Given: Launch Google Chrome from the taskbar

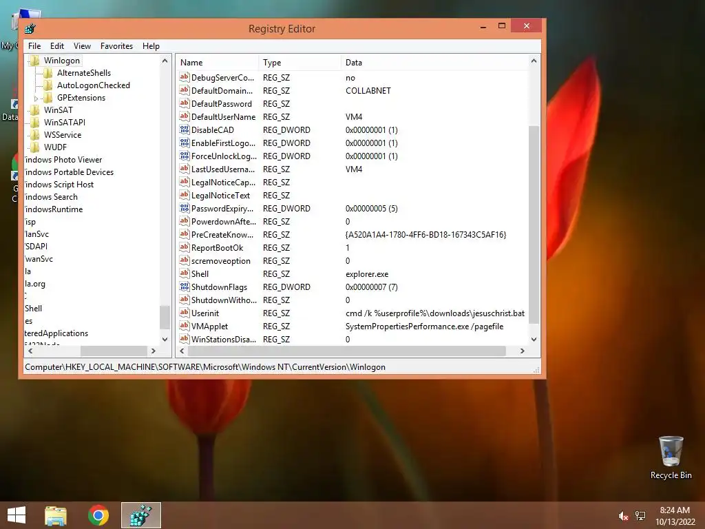Looking at the screenshot, I should point(98,515).
